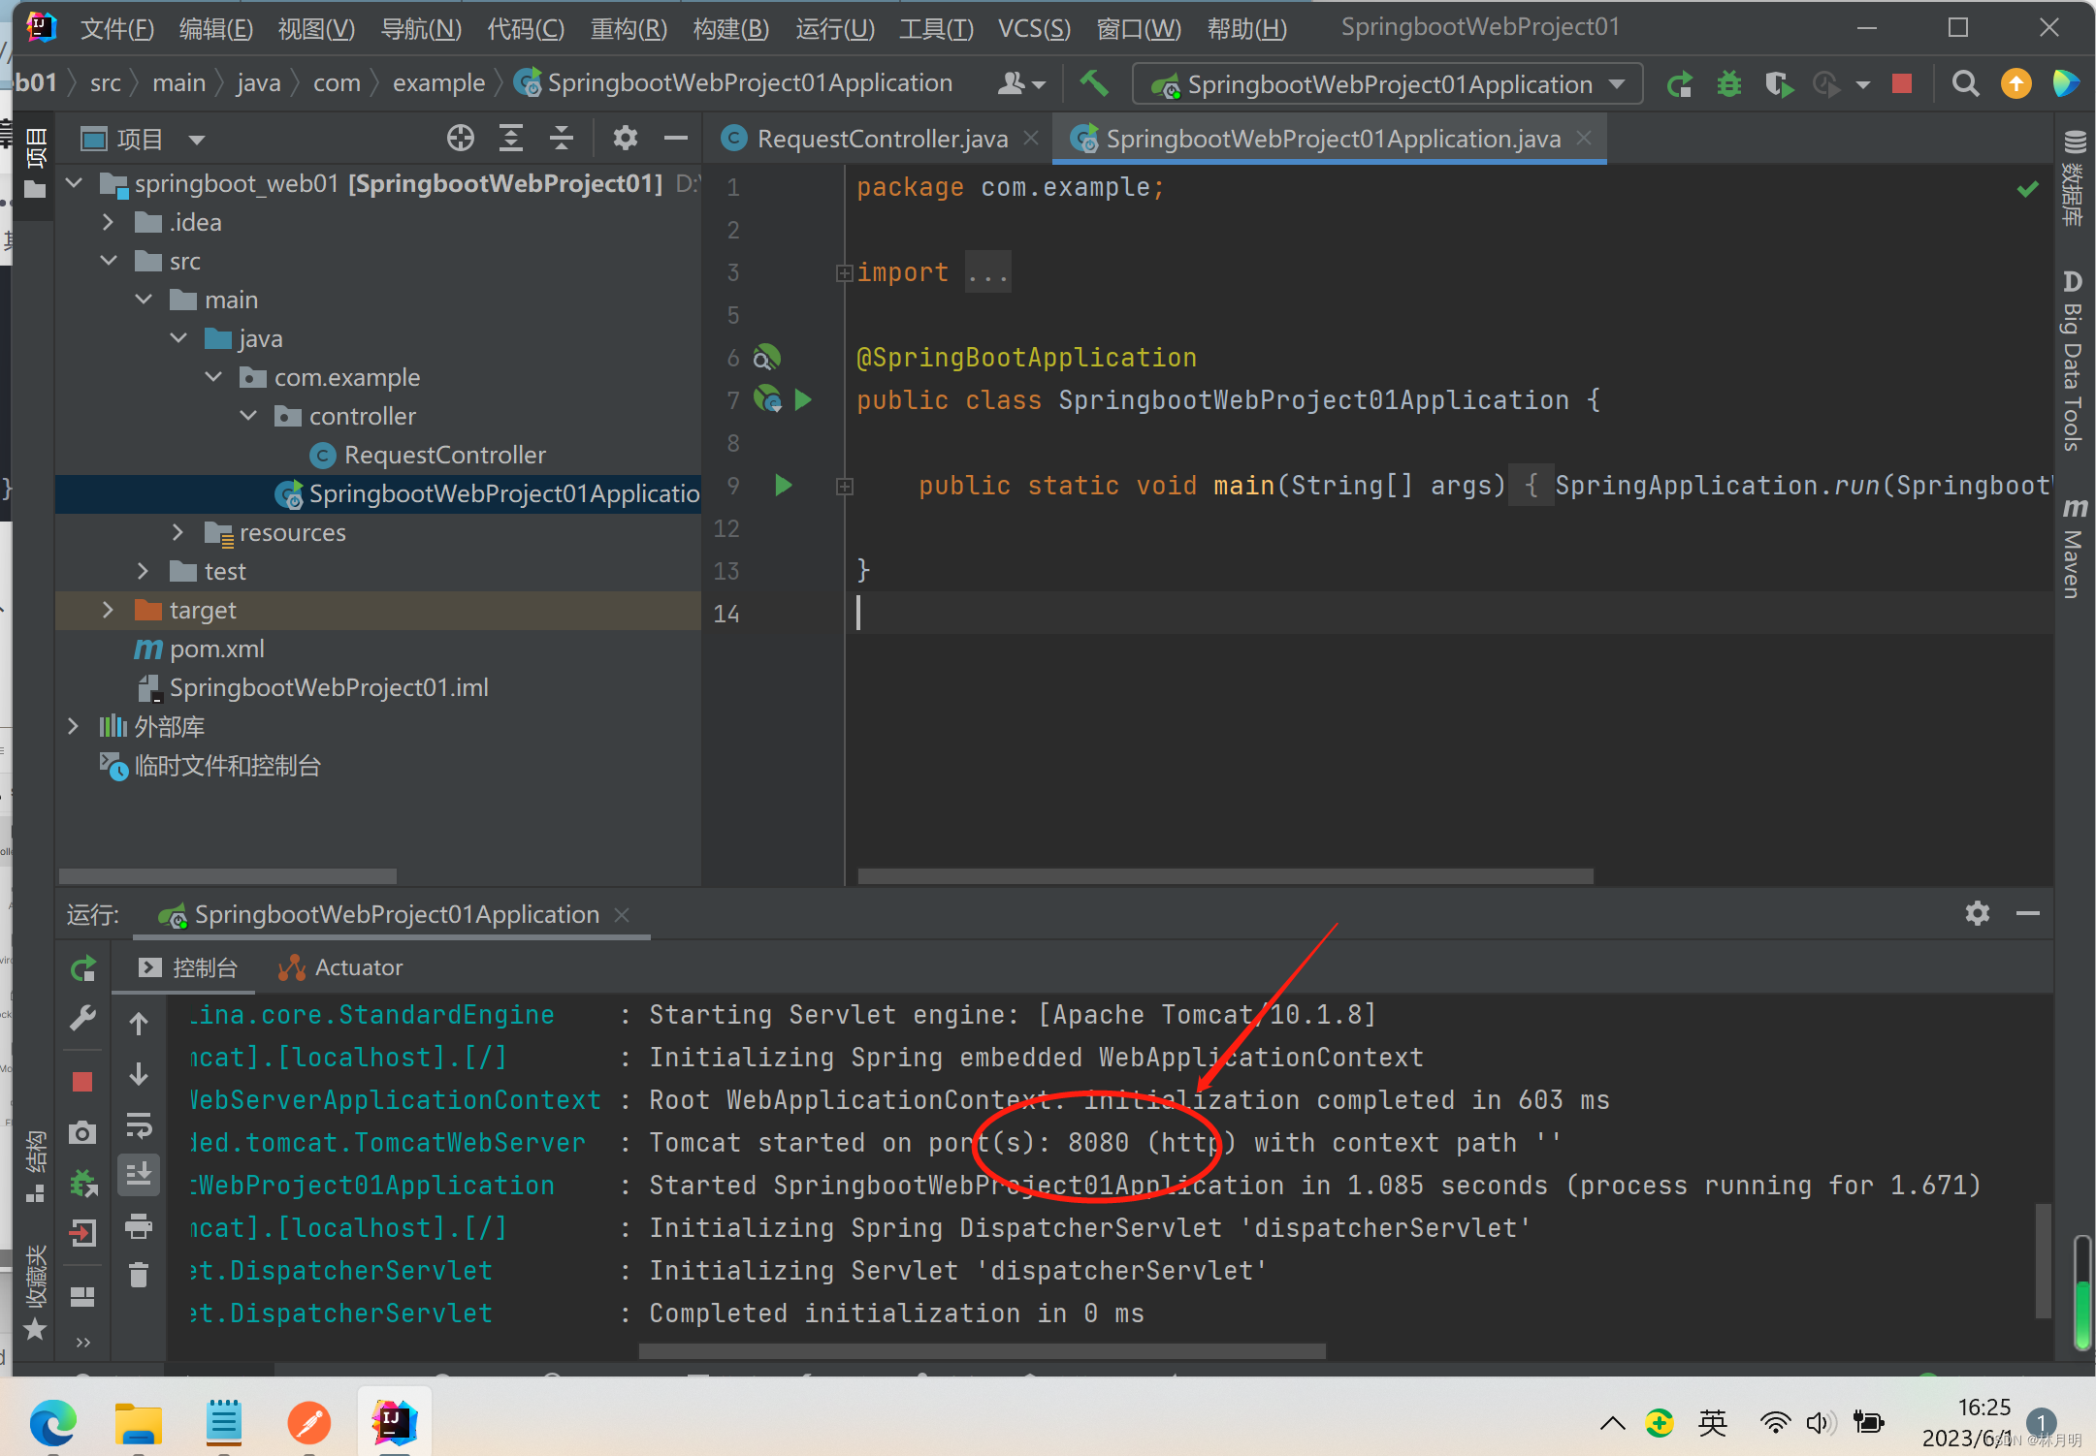Click the Debug bug icon in toolbar
This screenshot has height=1456, width=2096.
(x=1728, y=84)
